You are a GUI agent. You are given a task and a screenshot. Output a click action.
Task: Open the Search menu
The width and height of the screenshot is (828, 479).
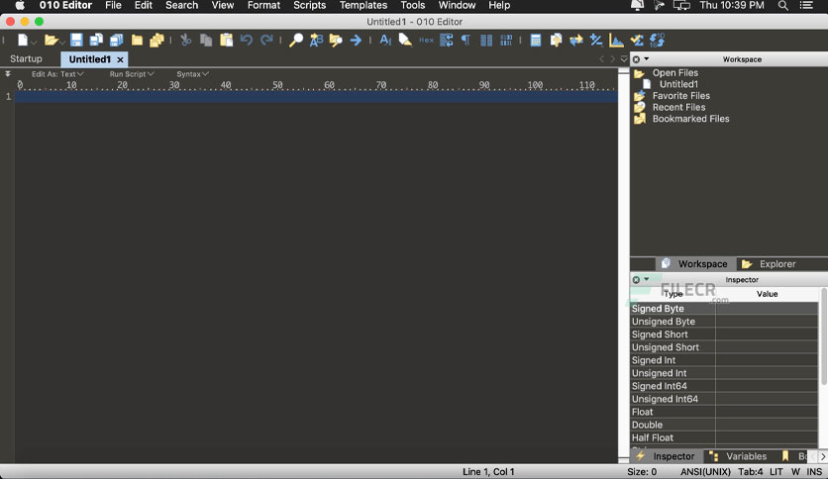click(x=181, y=6)
